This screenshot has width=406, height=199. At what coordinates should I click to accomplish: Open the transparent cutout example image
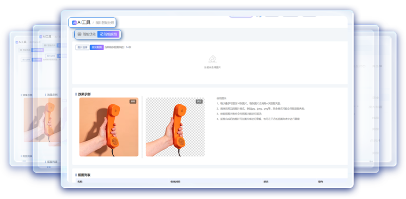click(x=175, y=127)
